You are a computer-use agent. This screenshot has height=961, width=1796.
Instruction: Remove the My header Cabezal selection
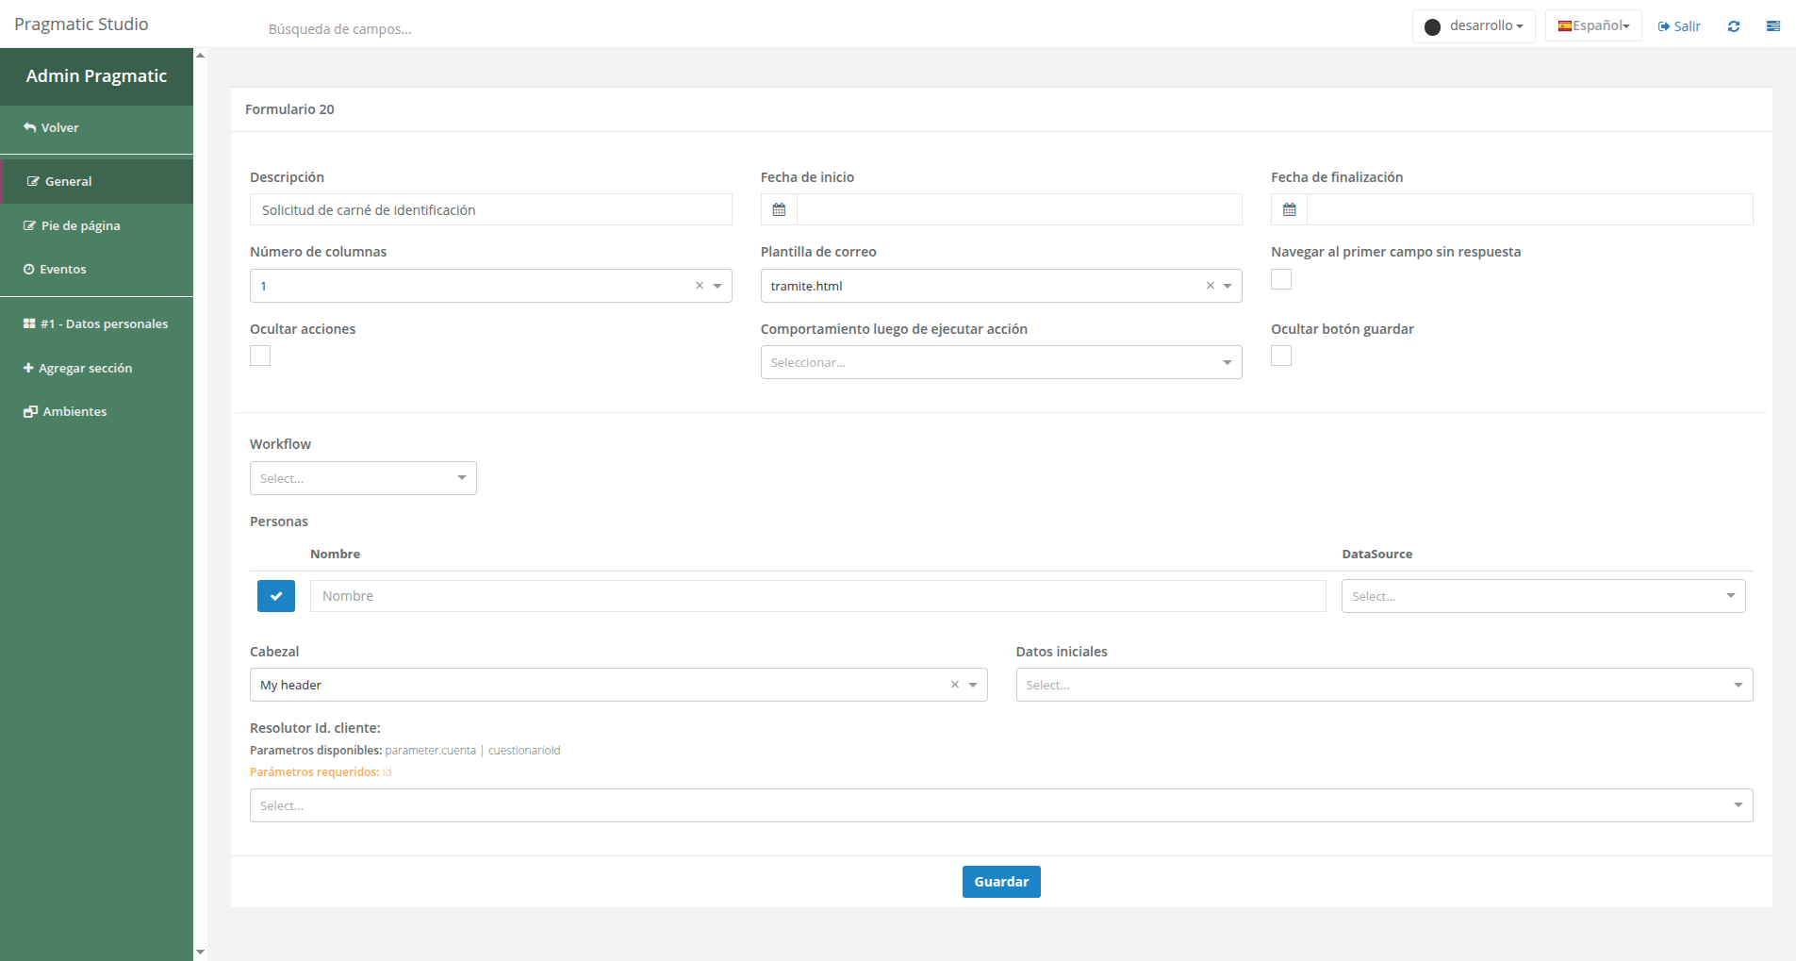pos(954,685)
